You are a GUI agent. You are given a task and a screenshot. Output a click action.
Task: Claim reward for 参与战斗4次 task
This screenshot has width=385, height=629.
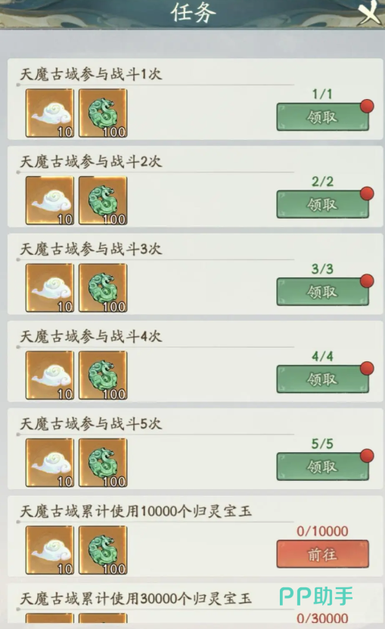pyautogui.click(x=323, y=379)
